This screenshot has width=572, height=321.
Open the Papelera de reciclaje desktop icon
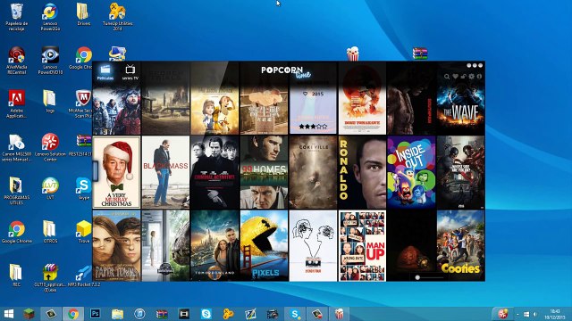tap(16, 17)
